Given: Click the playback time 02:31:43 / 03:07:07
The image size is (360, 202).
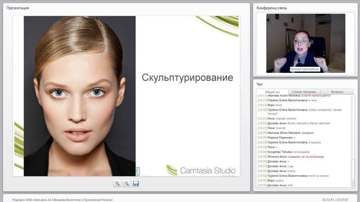Looking at the screenshot, I should coord(335,200).
